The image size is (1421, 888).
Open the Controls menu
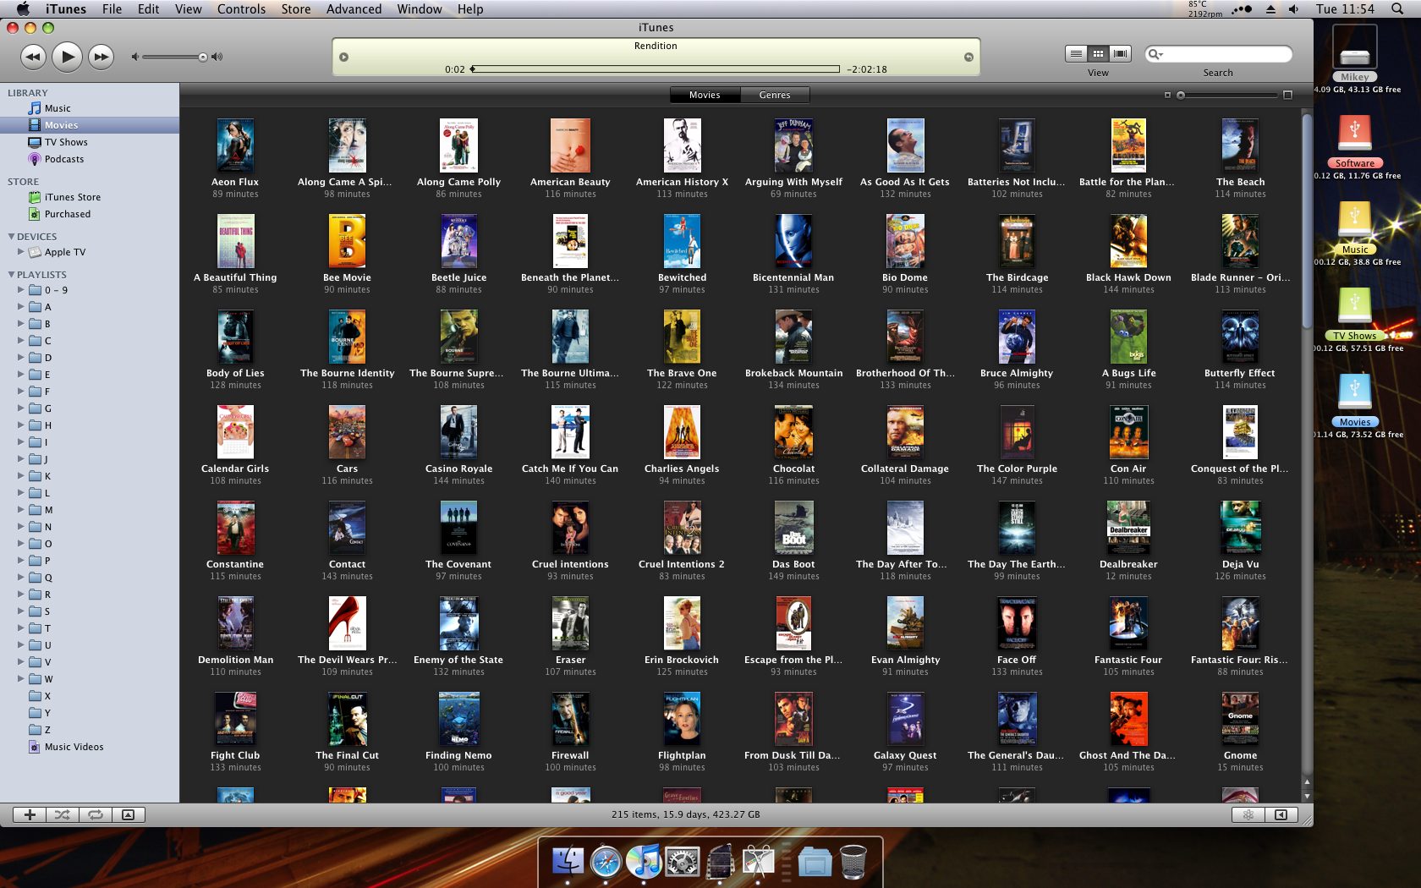[x=241, y=8]
